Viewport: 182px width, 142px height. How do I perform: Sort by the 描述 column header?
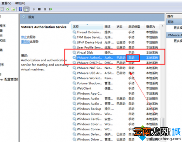tap(109, 27)
